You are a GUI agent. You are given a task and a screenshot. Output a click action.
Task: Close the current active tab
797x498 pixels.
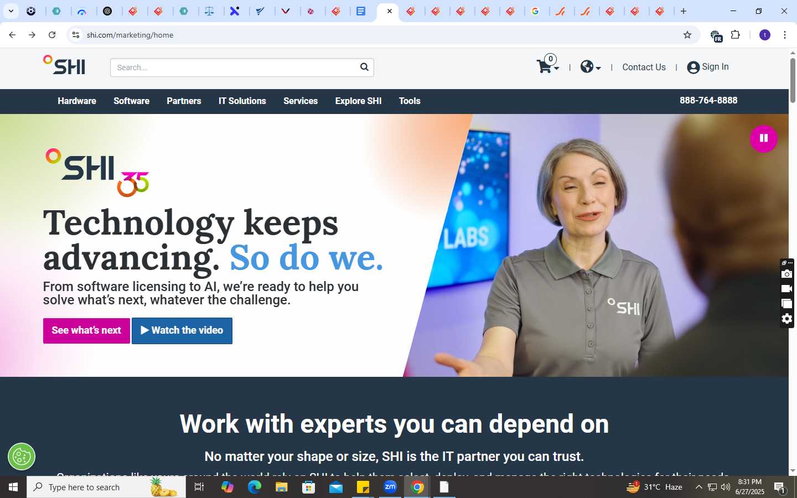(x=390, y=11)
